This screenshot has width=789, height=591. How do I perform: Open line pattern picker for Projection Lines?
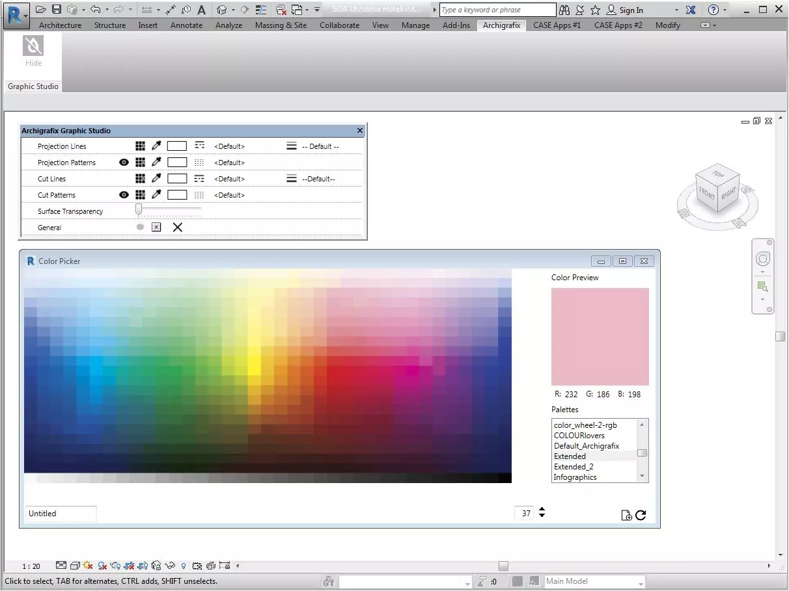click(199, 146)
